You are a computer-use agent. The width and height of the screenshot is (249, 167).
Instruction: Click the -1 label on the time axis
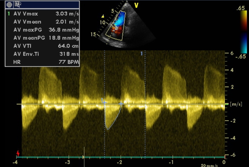click(x=171, y=162)
